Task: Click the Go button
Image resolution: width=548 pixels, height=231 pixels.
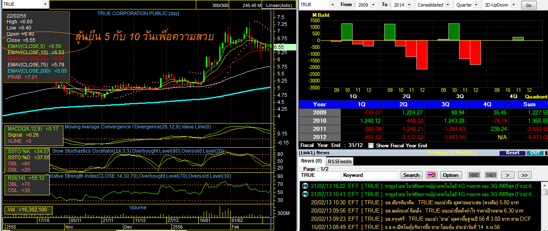Action: (x=528, y=5)
